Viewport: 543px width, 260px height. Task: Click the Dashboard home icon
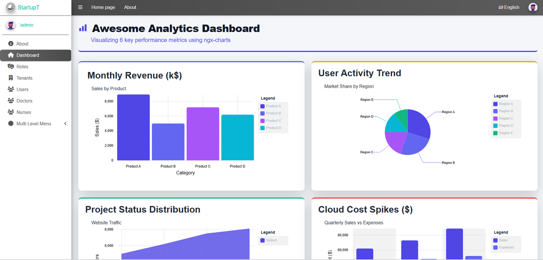(x=11, y=55)
